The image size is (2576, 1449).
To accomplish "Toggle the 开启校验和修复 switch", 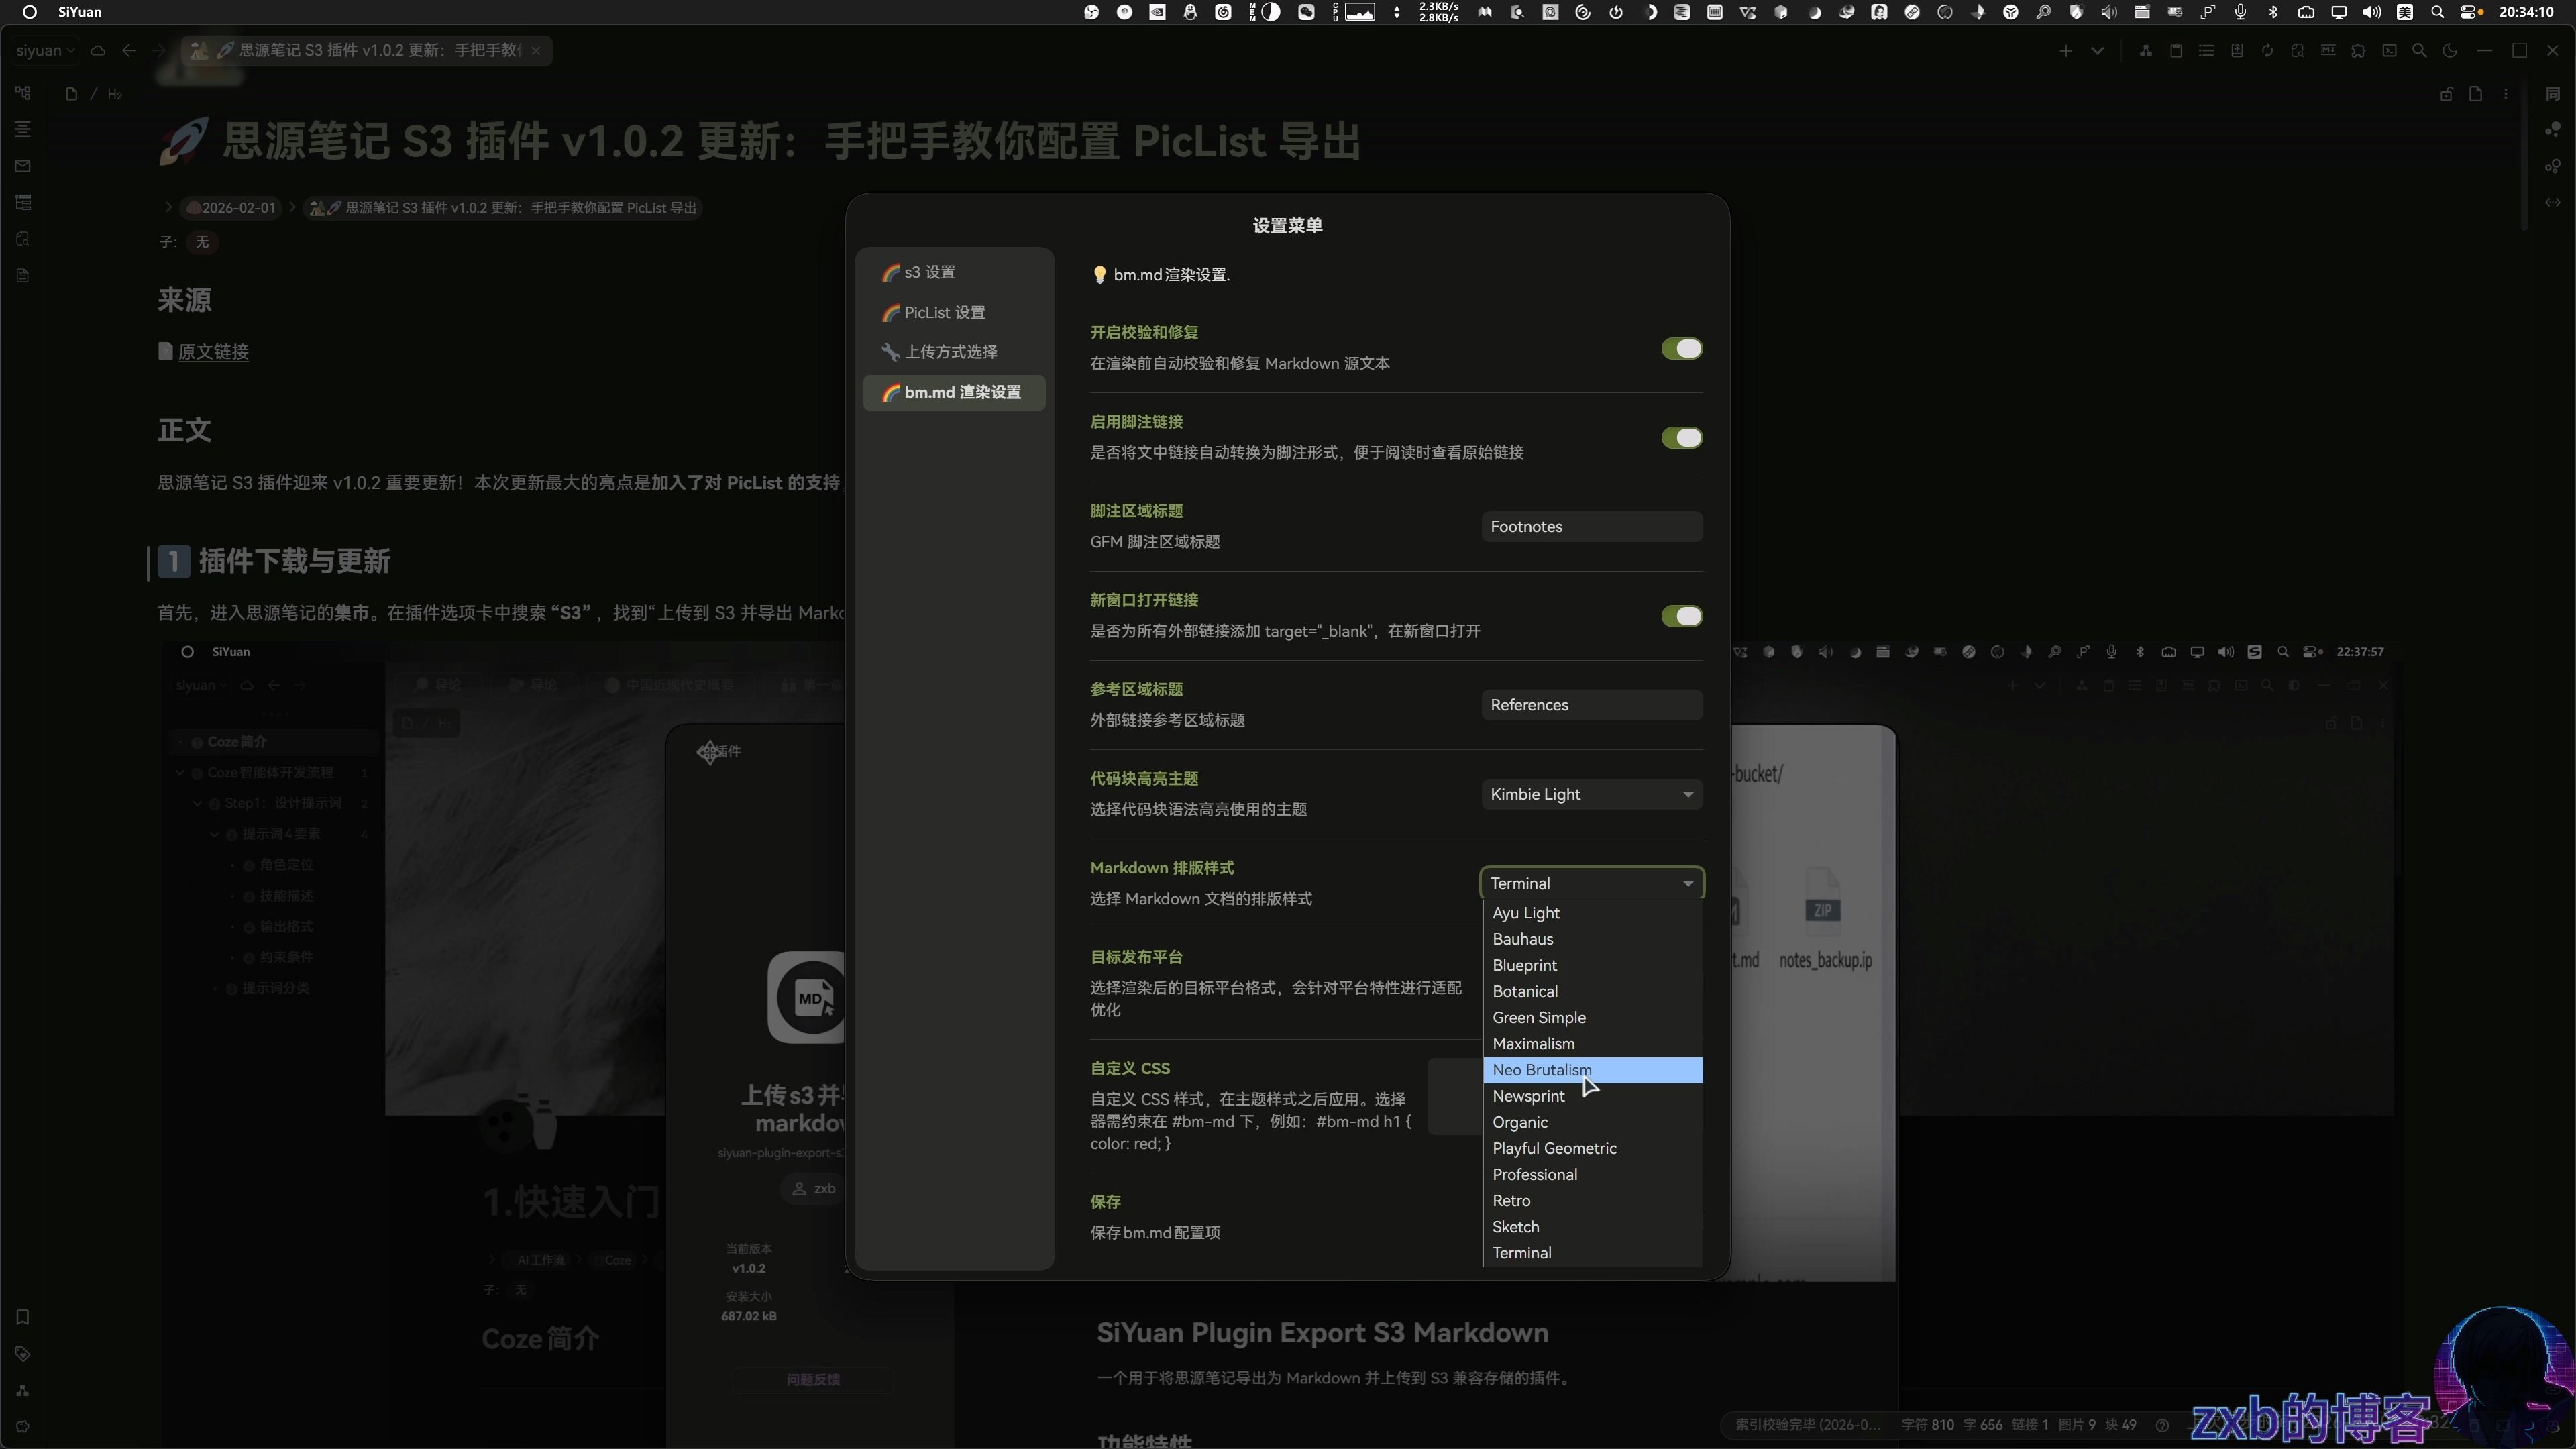I will (x=1681, y=349).
